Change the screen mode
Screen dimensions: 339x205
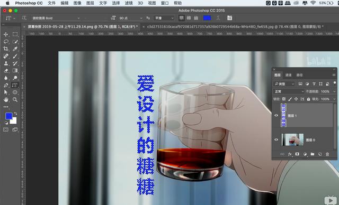click(15, 129)
